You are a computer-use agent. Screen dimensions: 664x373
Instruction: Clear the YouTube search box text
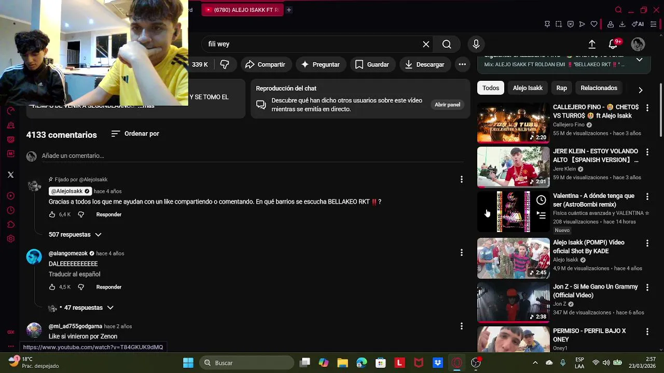(426, 44)
